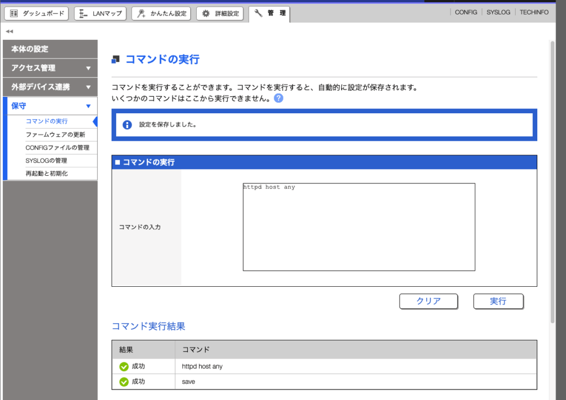
Task: Open 本体の設定 in the sidebar
Action: click(50, 49)
